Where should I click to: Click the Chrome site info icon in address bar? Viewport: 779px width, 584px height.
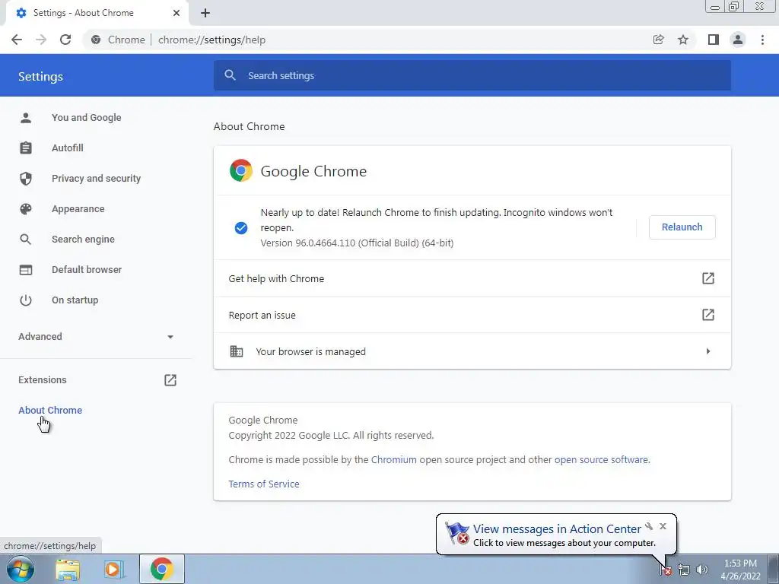pyautogui.click(x=96, y=40)
